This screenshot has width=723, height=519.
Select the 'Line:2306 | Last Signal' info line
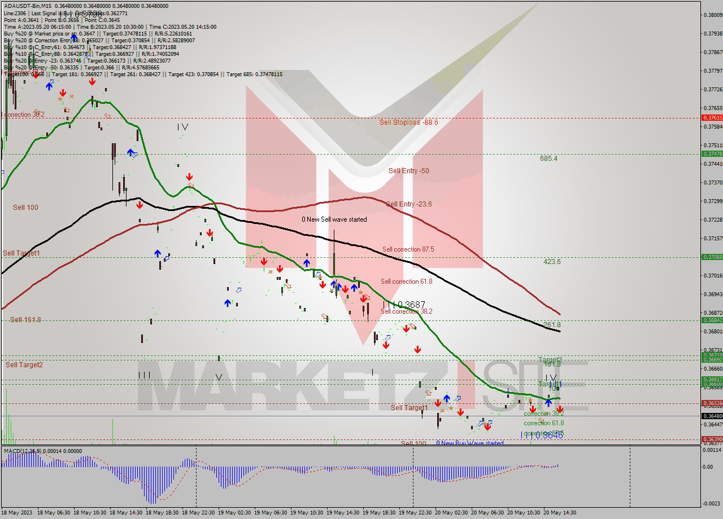66,13
